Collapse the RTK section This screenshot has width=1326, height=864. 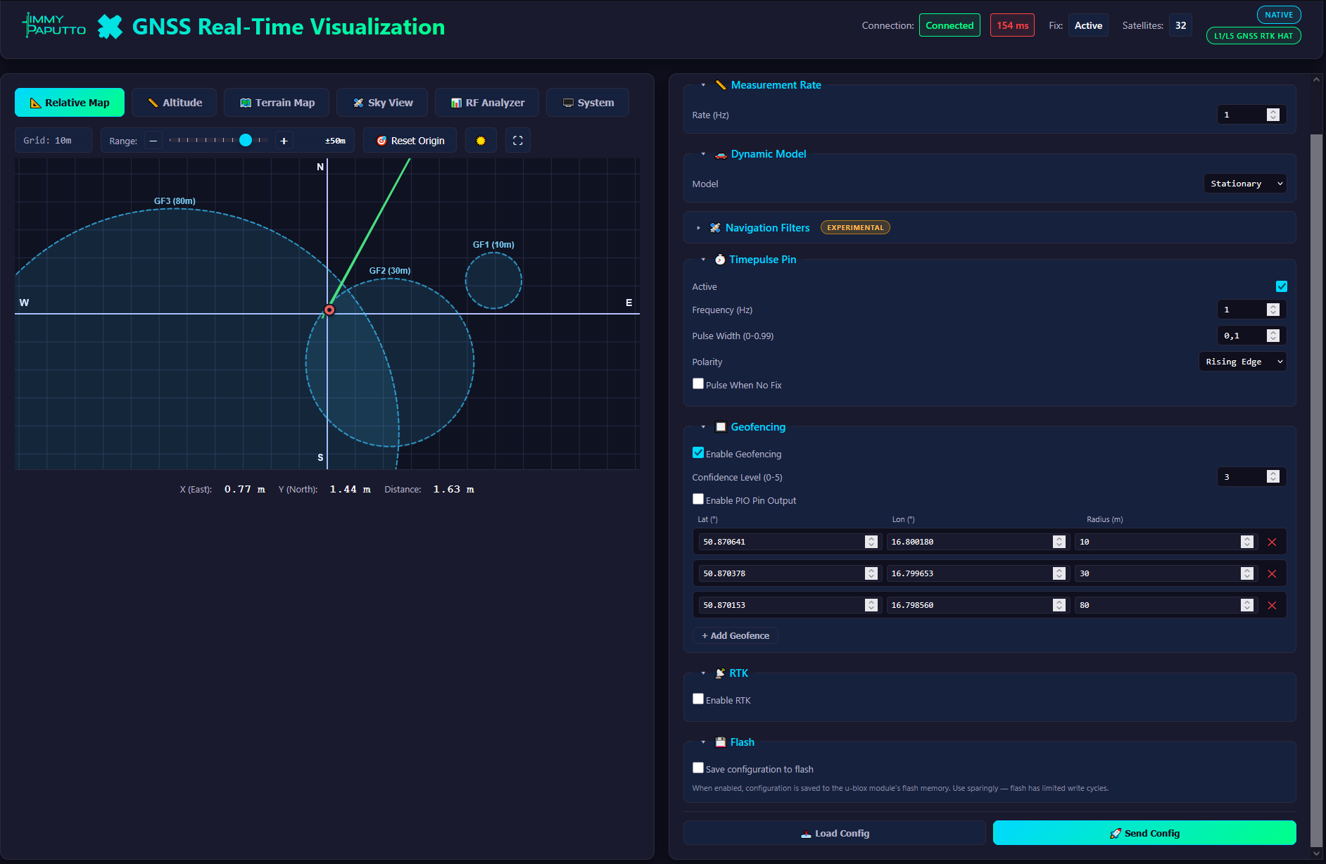pos(703,673)
